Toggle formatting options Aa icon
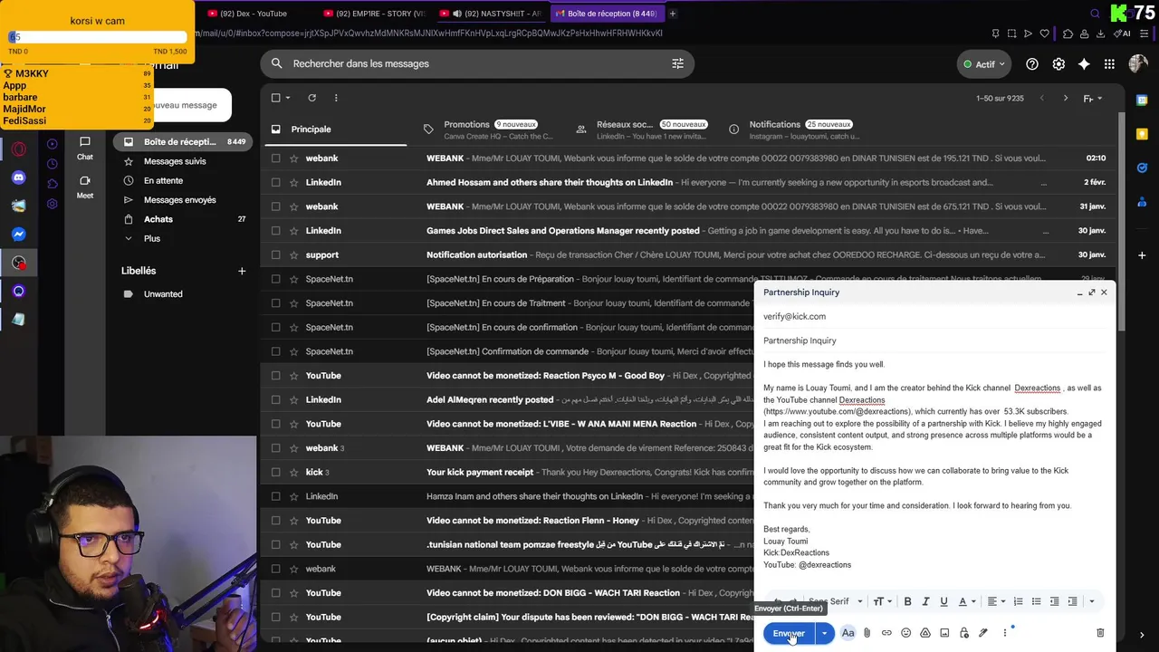This screenshot has height=652, width=1159. (x=848, y=633)
